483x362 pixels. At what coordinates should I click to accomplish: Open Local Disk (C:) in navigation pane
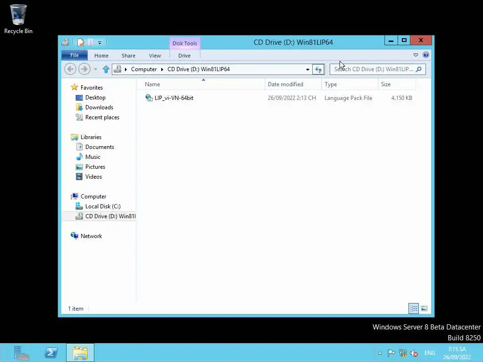(103, 206)
